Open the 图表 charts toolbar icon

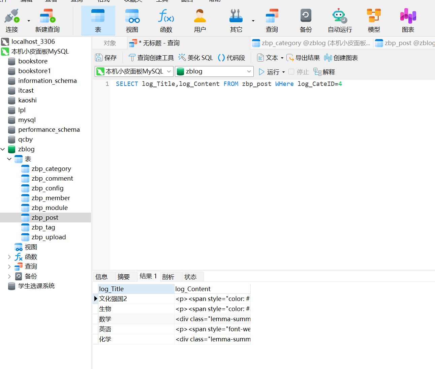(x=408, y=21)
